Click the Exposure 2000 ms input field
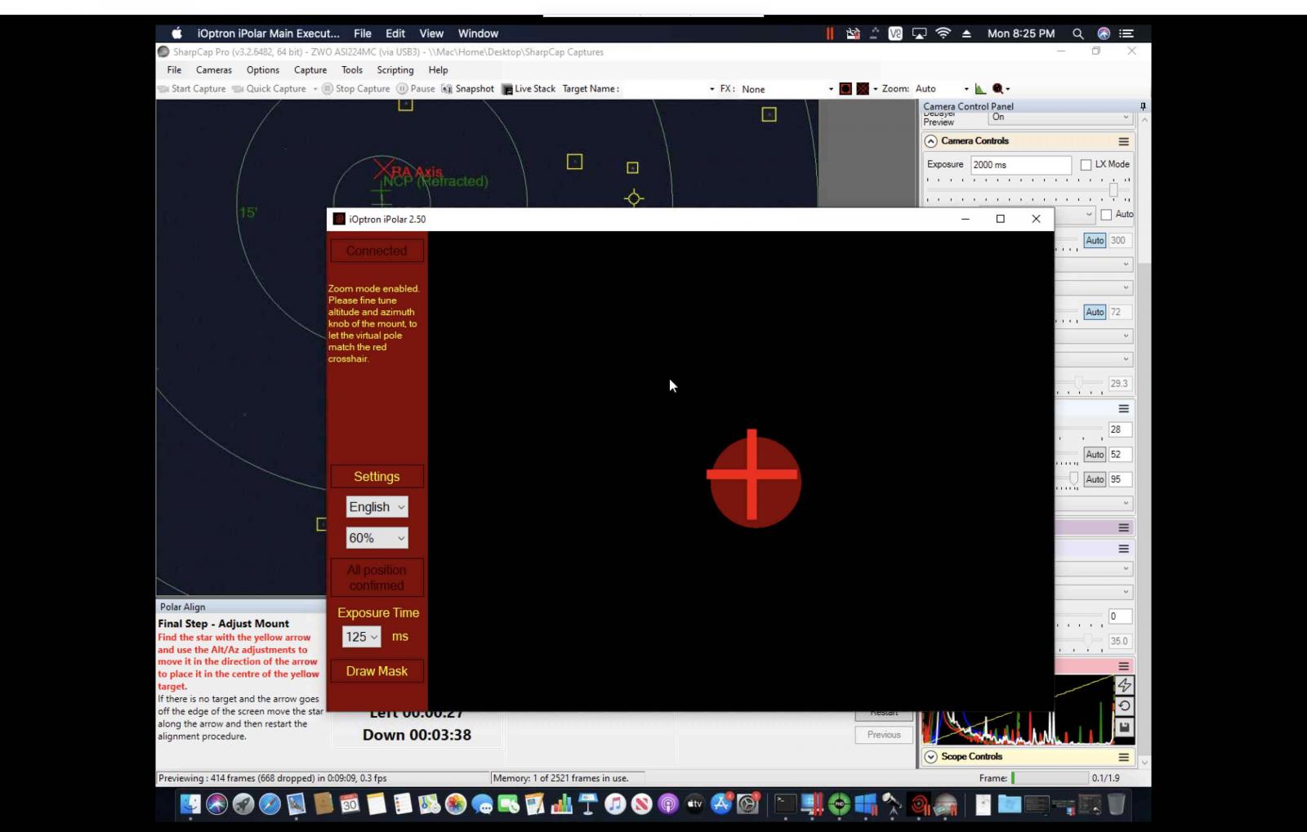The height and width of the screenshot is (832, 1307). pyautogui.click(x=1021, y=165)
